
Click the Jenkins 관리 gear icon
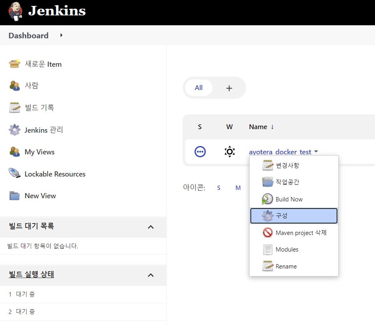(15, 130)
